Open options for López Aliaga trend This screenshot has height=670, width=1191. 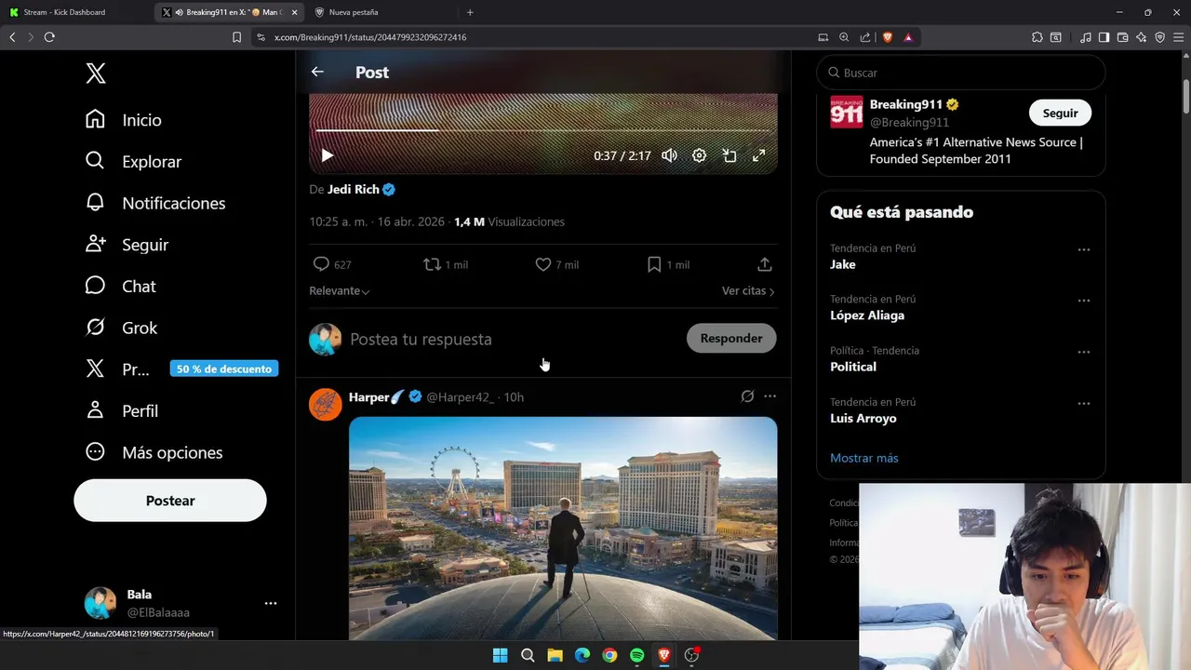click(x=1084, y=301)
